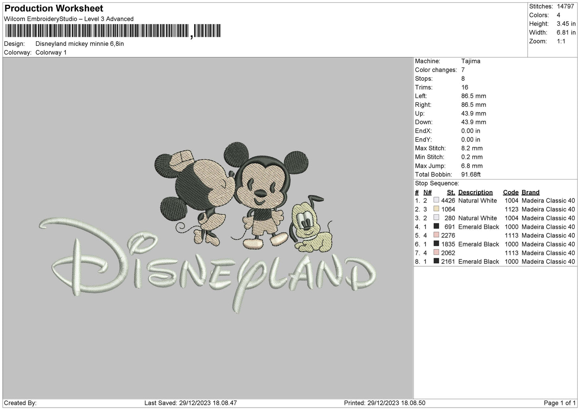Click code '1113' in stop row 5
The height and width of the screenshot is (410, 580).
point(511,236)
